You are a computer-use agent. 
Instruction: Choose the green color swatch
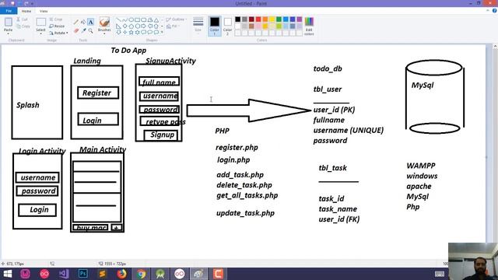(x=279, y=19)
